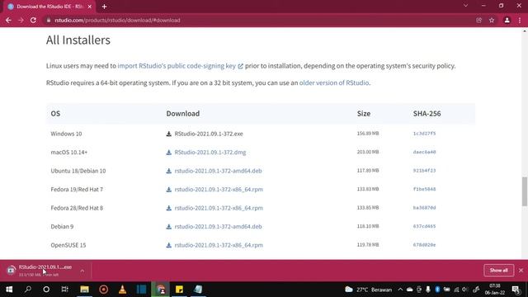Image resolution: width=528 pixels, height=297 pixels.
Task: Open the Windows Start menu
Action: 9,290
